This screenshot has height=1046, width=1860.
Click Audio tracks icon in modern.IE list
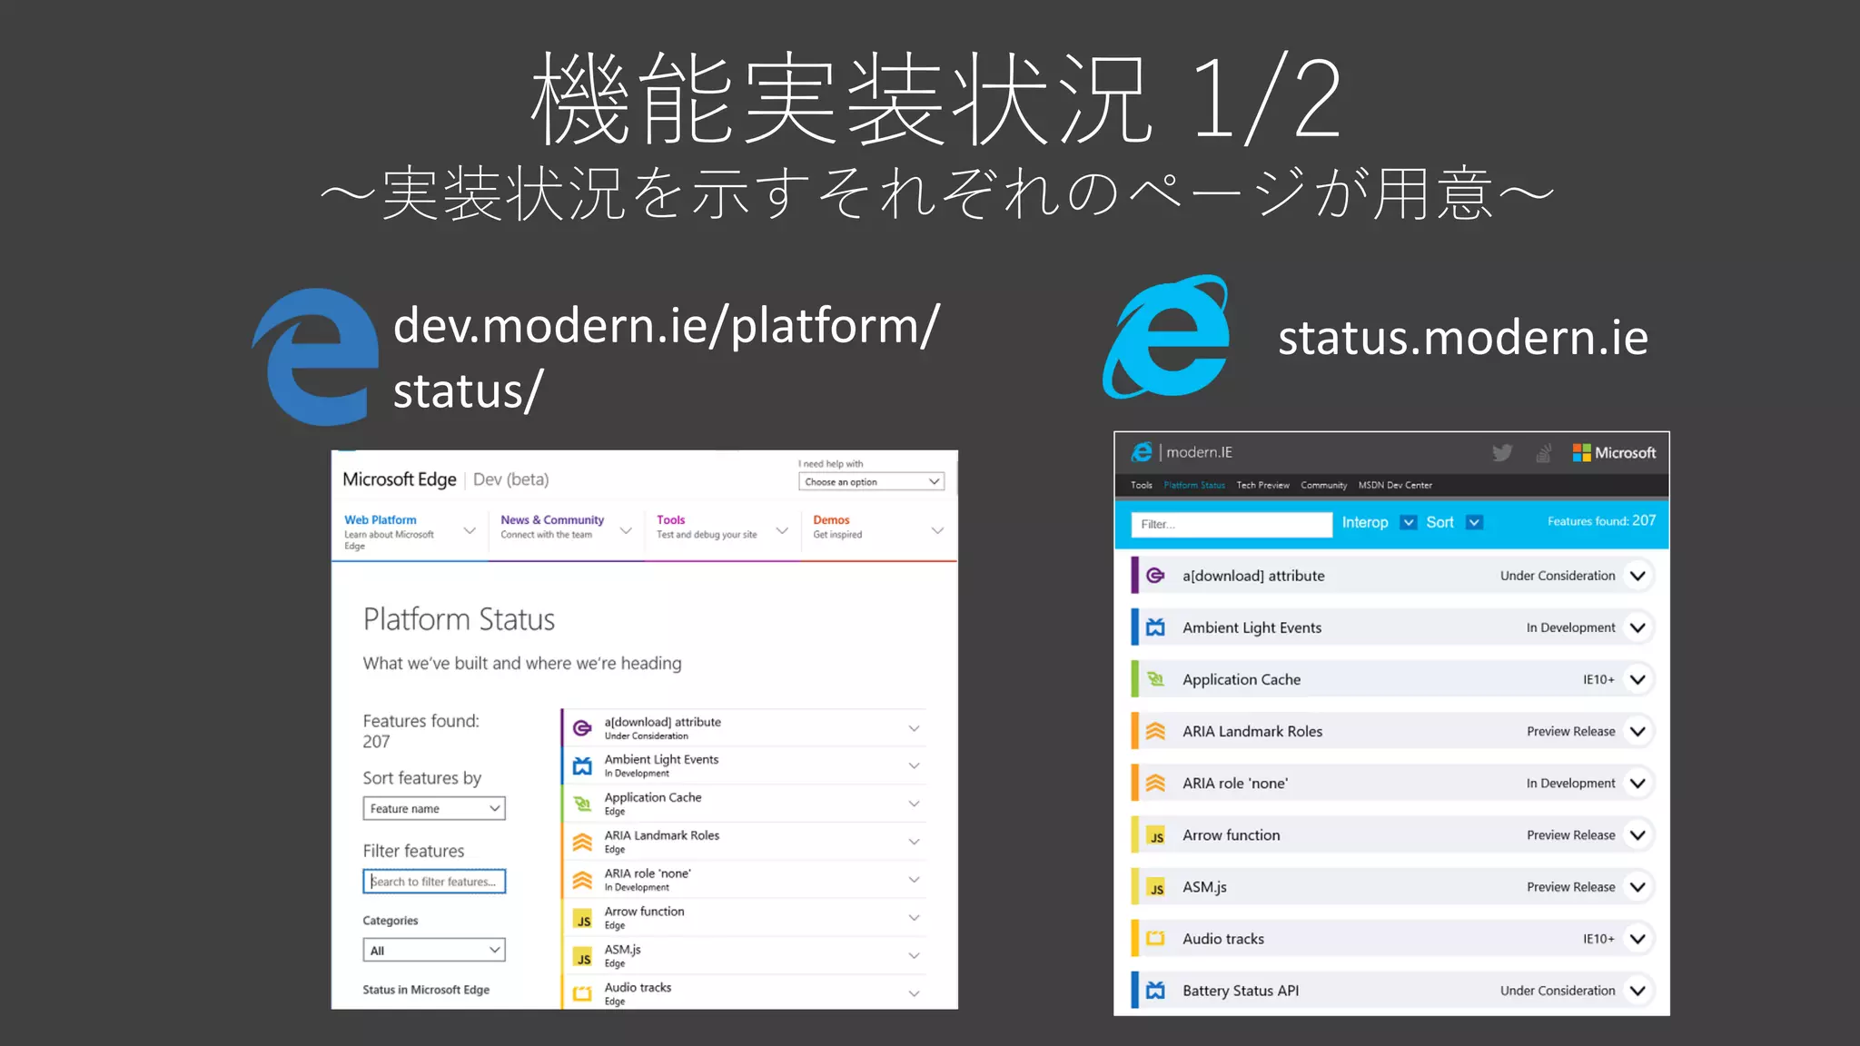1155,939
